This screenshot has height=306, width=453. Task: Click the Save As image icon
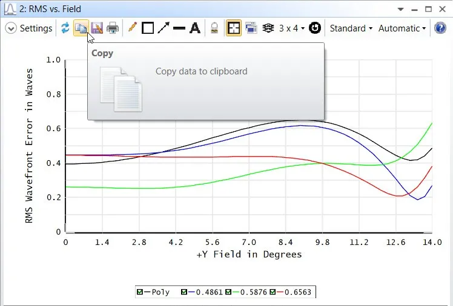coord(97,28)
